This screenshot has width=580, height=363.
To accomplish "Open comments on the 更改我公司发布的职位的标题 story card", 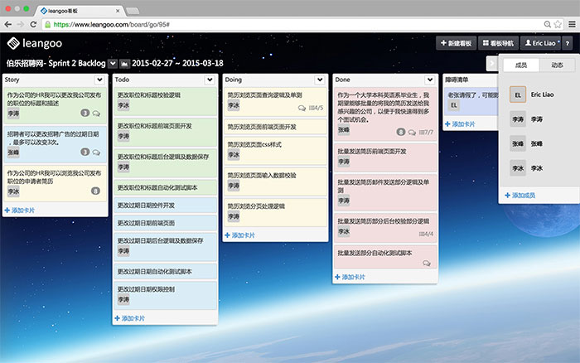I will (96, 114).
